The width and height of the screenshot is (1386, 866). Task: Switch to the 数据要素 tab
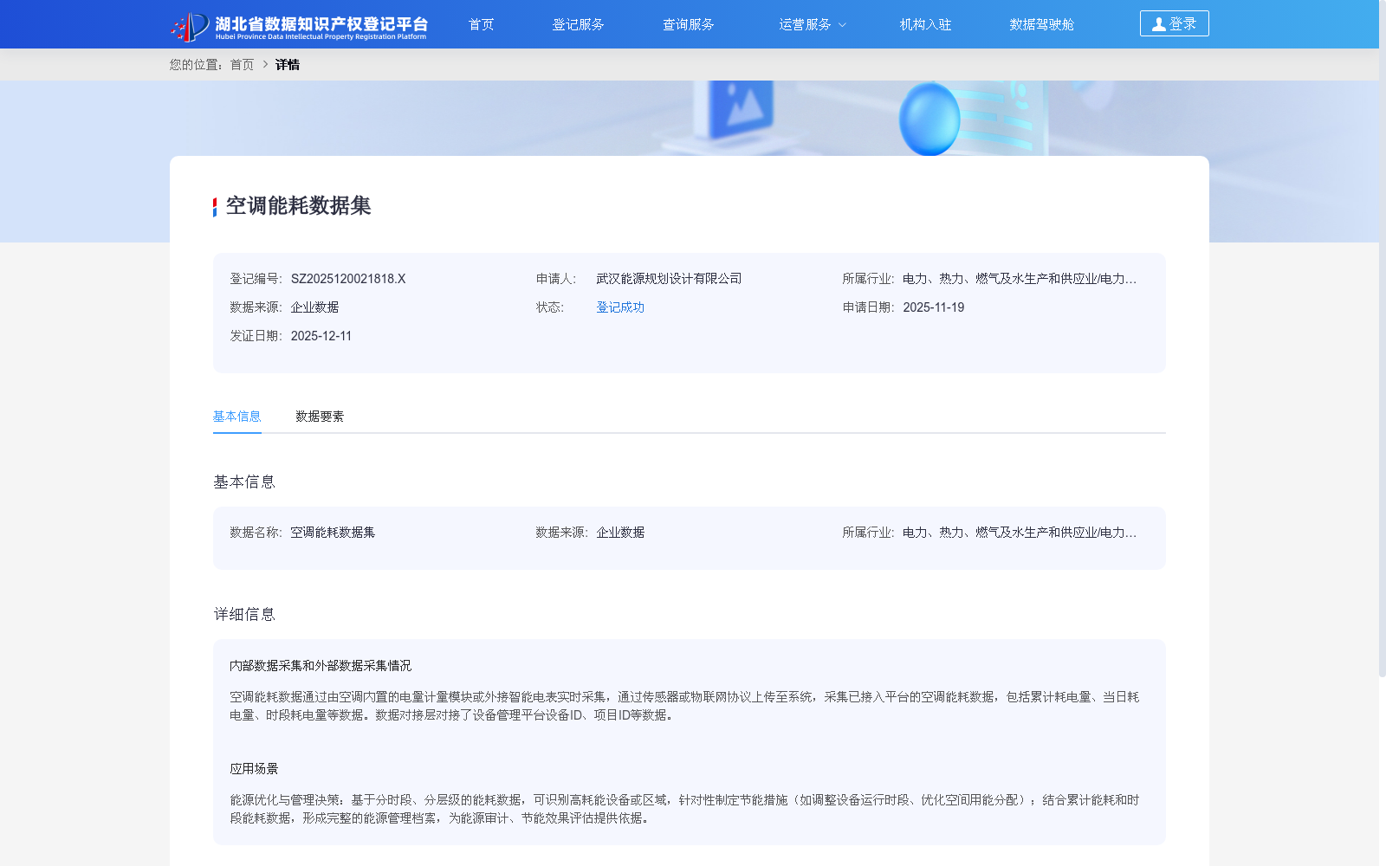tap(320, 417)
